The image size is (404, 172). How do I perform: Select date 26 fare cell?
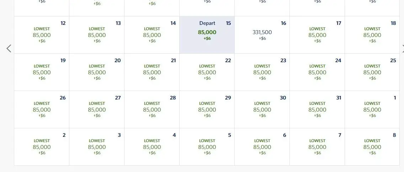point(42,109)
